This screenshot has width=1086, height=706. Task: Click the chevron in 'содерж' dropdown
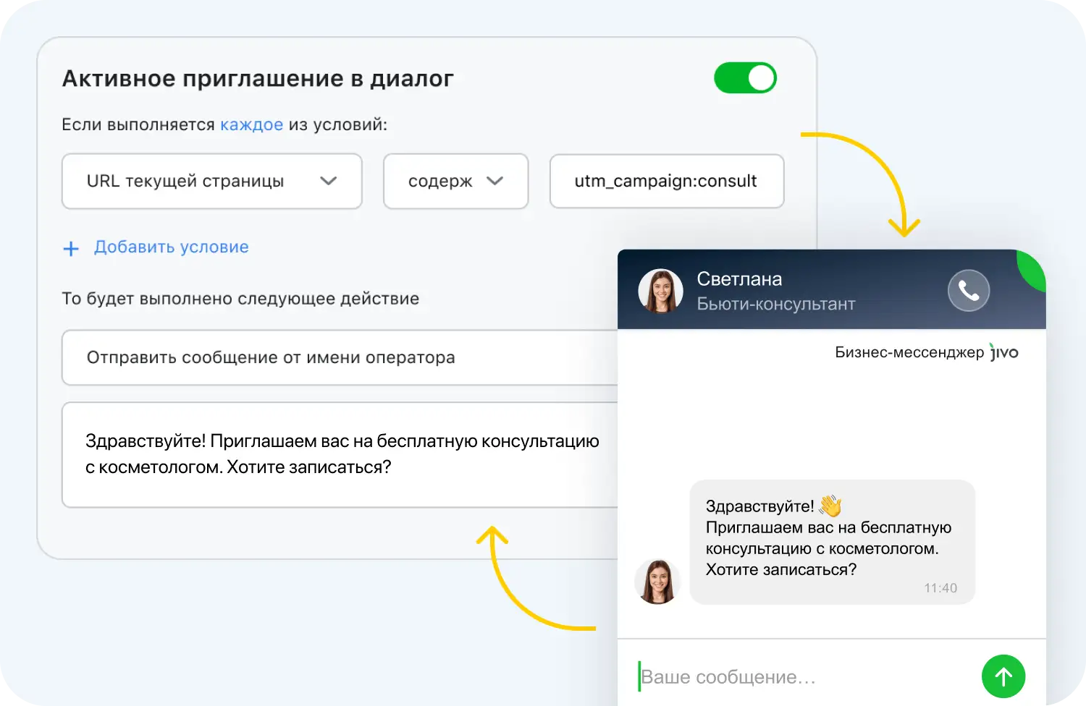pos(495,181)
